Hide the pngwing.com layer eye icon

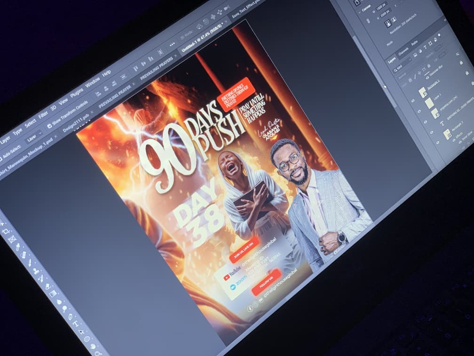point(425,121)
